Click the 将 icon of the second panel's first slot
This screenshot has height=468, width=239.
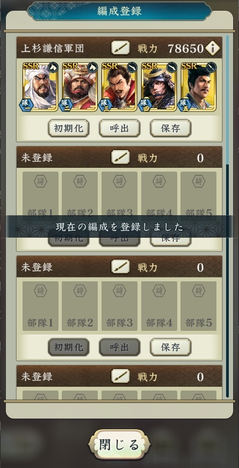[x=40, y=181]
